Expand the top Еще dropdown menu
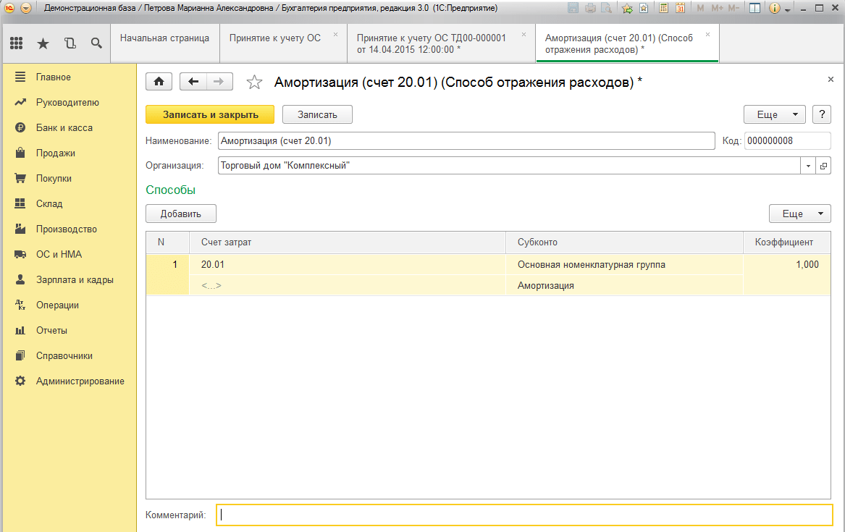The image size is (845, 532). pos(774,114)
